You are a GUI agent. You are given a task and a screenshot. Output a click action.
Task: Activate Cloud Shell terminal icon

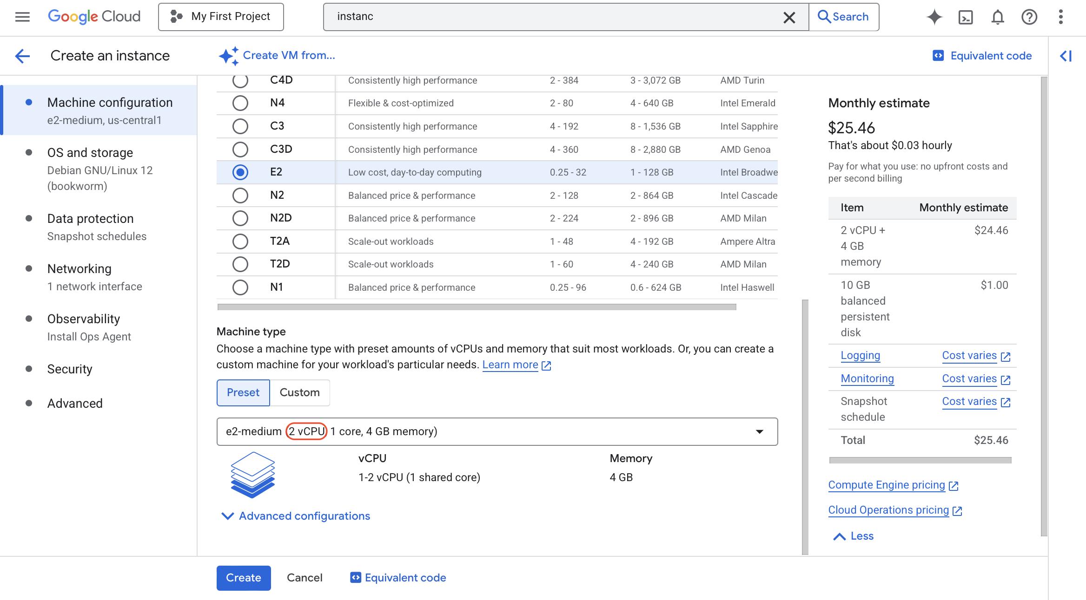966,17
